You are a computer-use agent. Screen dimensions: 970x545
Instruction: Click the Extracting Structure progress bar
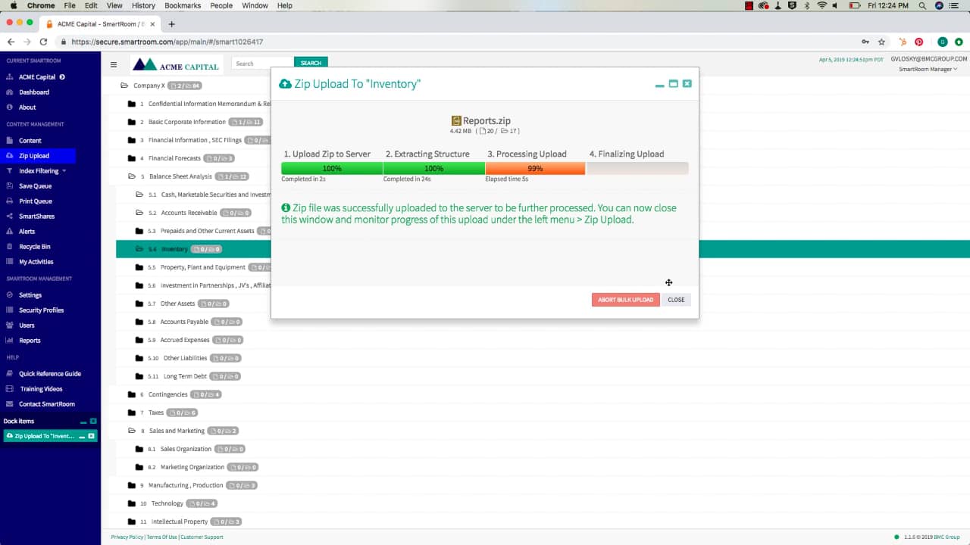coord(434,168)
